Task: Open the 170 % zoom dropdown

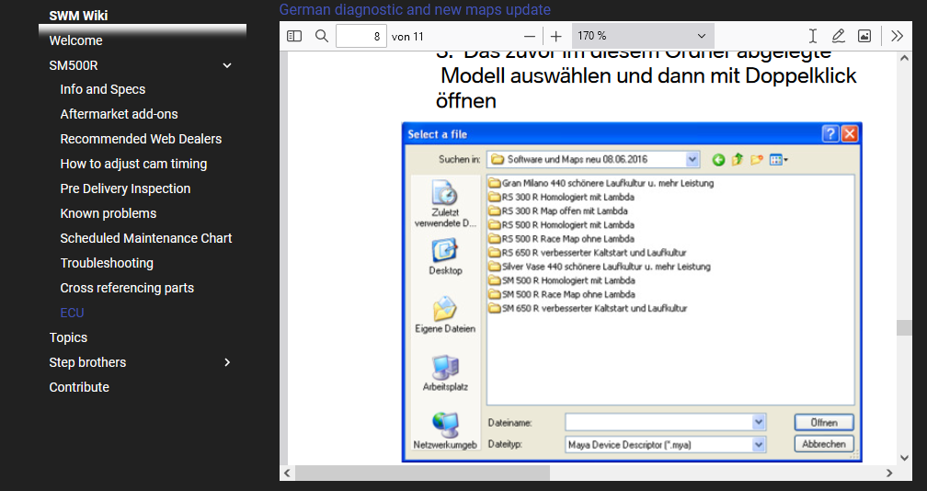Action: point(642,36)
